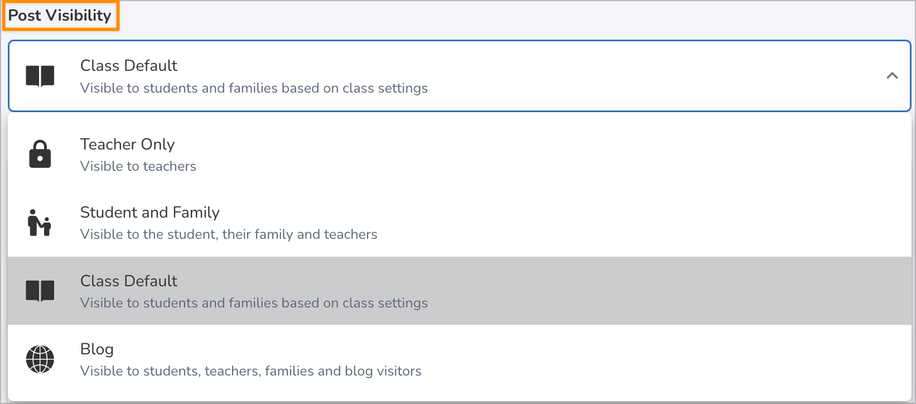The image size is (916, 404).
Task: Open the Post Visibility selection box
Action: [x=457, y=76]
